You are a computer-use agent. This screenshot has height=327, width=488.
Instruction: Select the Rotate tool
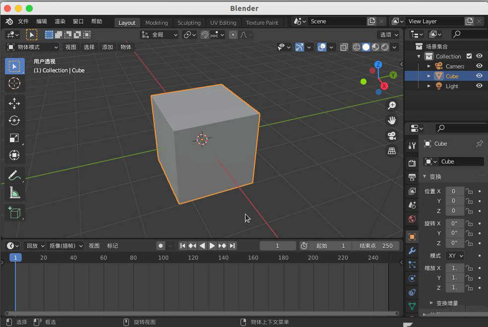(x=14, y=121)
